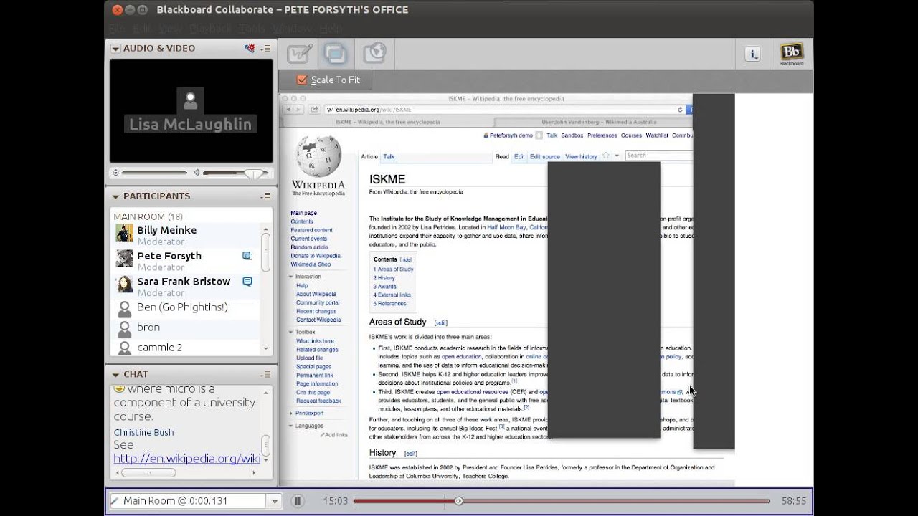Click the smiley emoticon in chat

click(x=119, y=388)
